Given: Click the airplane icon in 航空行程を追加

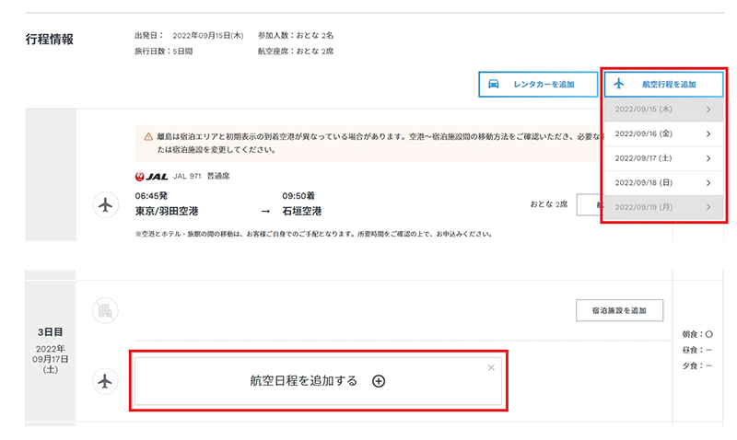Looking at the screenshot, I should (619, 84).
